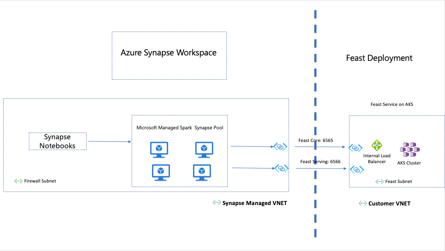Click the Feast-side private link icon for Feast Core
This screenshot has width=445, height=251.
click(356, 148)
